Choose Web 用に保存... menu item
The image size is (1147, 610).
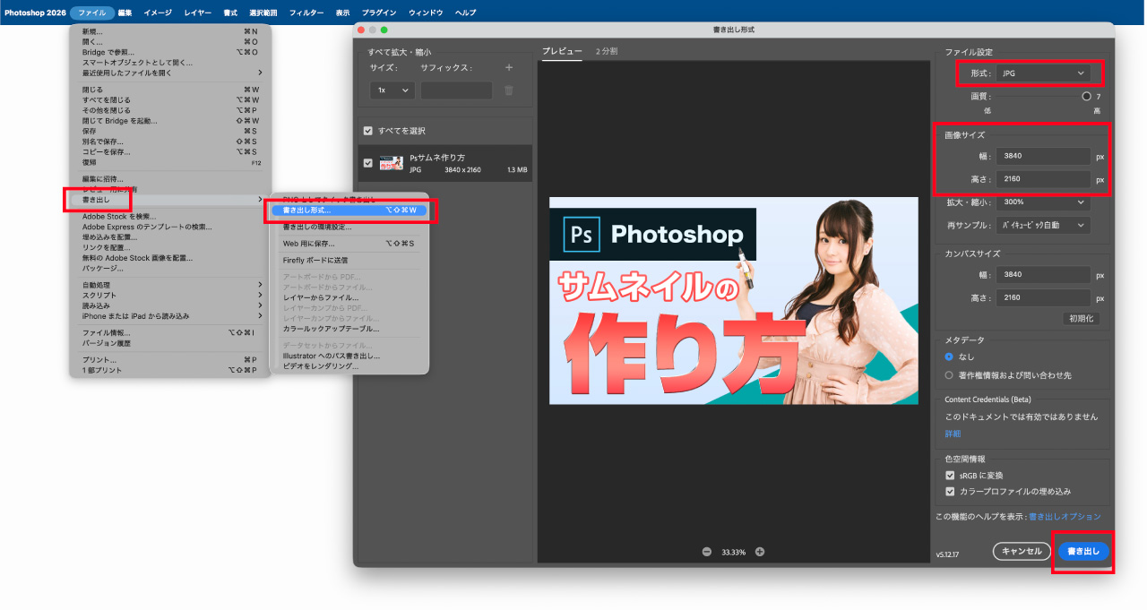[349, 243]
